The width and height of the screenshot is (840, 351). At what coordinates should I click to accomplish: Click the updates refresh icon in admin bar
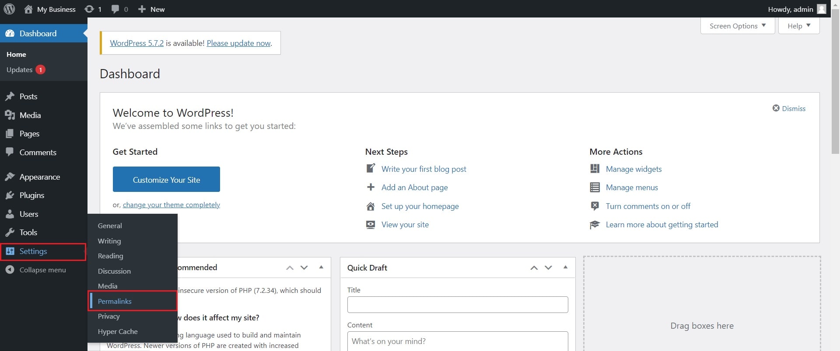pyautogui.click(x=89, y=9)
